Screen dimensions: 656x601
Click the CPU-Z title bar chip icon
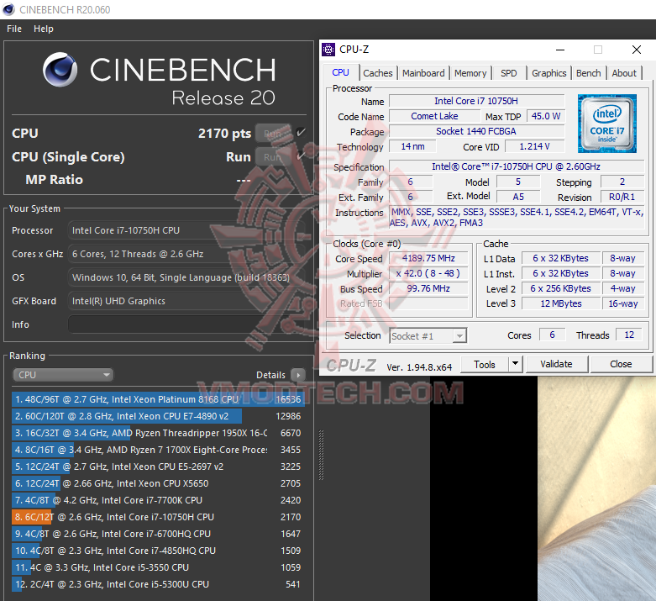pos(328,50)
